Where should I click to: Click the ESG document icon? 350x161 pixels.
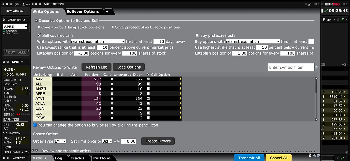pyautogui.click(x=13, y=114)
